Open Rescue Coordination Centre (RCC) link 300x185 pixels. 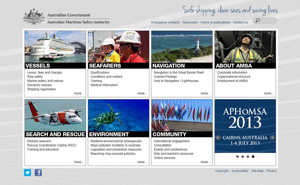[x=52, y=145]
